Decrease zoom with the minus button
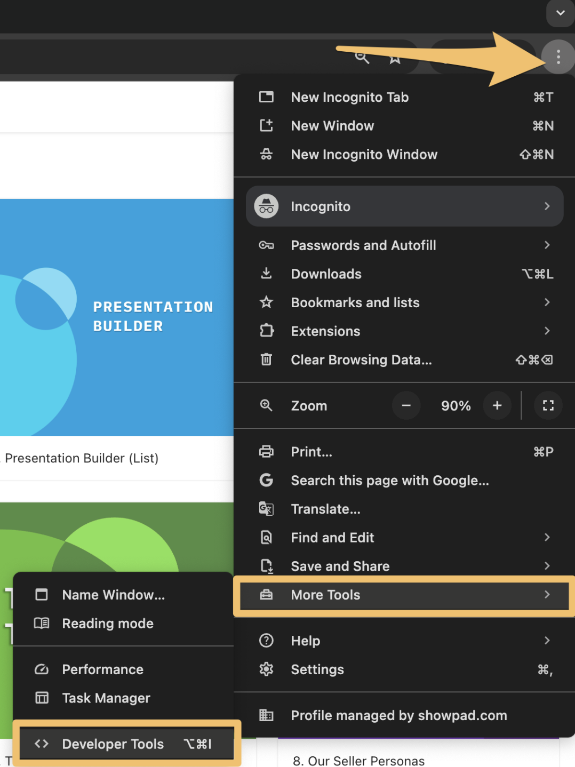Viewport: 575px width, 767px height. click(406, 405)
